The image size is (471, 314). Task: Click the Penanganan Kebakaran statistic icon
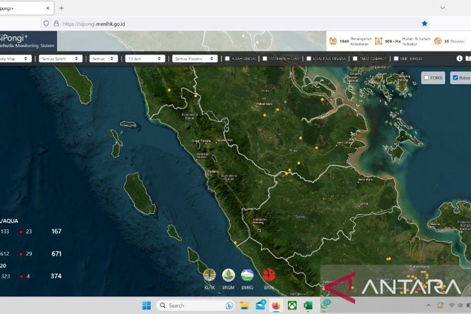[333, 41]
